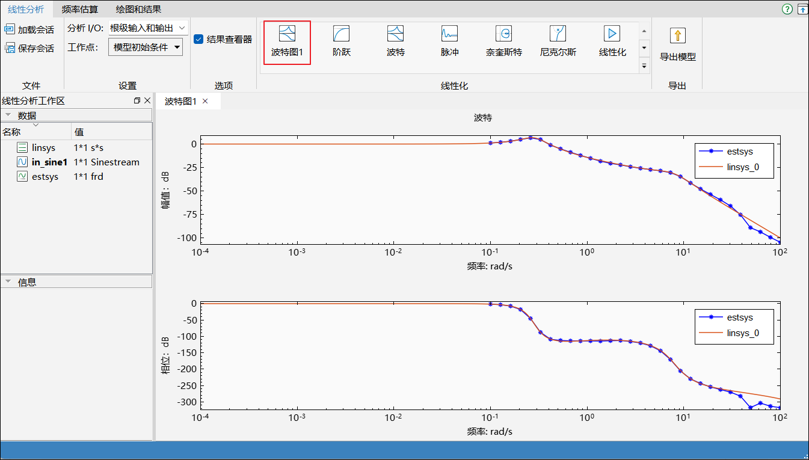Choose the 波特 Bode plot icon
The width and height of the screenshot is (809, 460).
coord(395,34)
